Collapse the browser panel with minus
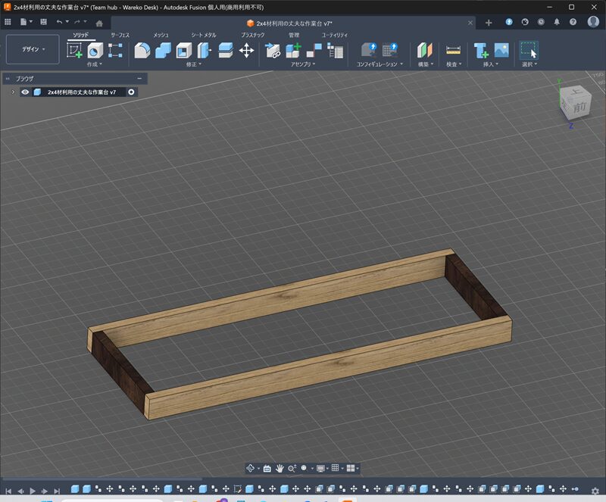The height and width of the screenshot is (502, 606). 139,78
